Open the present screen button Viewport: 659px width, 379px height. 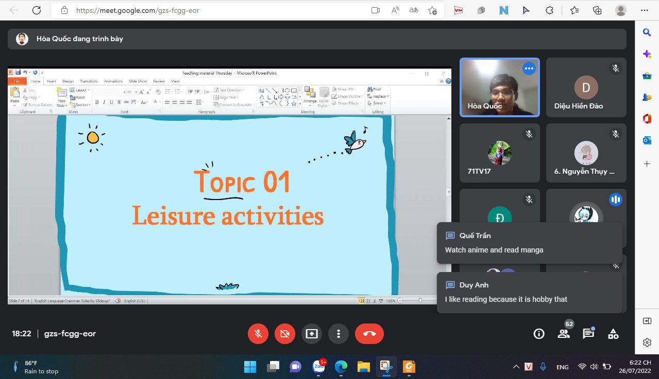[312, 334]
